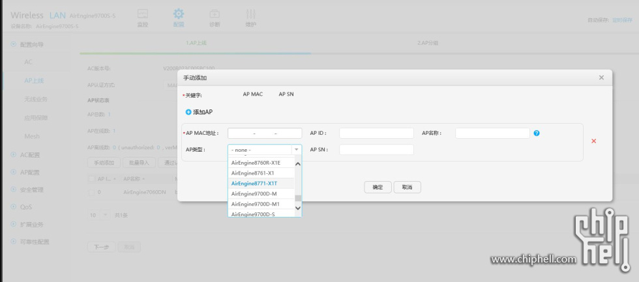Viewport: 639px width, 282px height.
Task: Choose AirEngine9700D-M from the list
Action: [x=261, y=193]
